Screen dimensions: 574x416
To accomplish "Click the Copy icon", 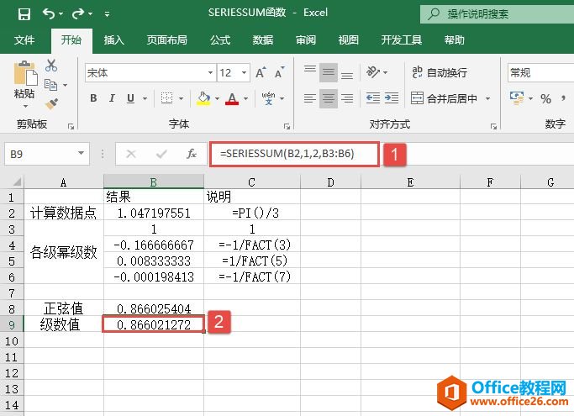I will [50, 85].
